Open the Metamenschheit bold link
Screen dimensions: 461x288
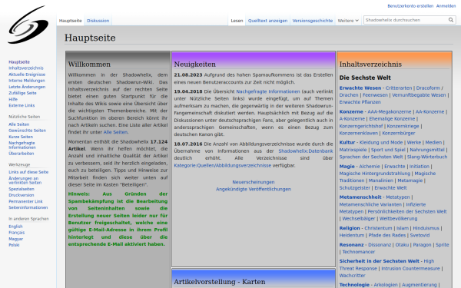360,197
